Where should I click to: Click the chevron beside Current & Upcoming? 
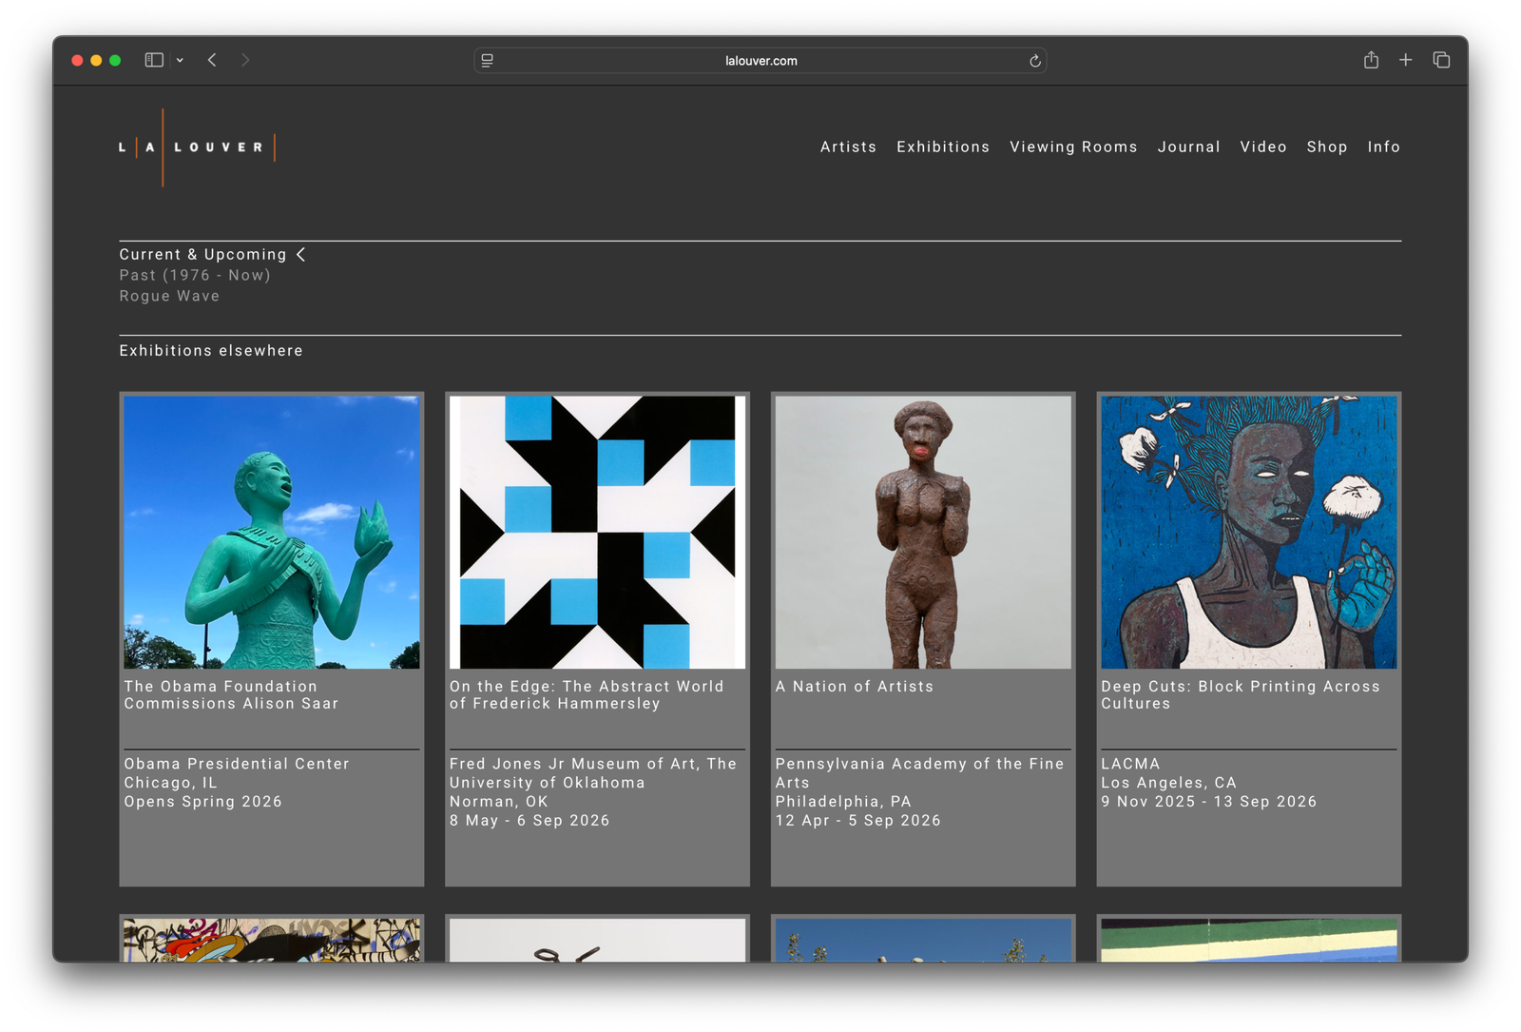point(300,254)
